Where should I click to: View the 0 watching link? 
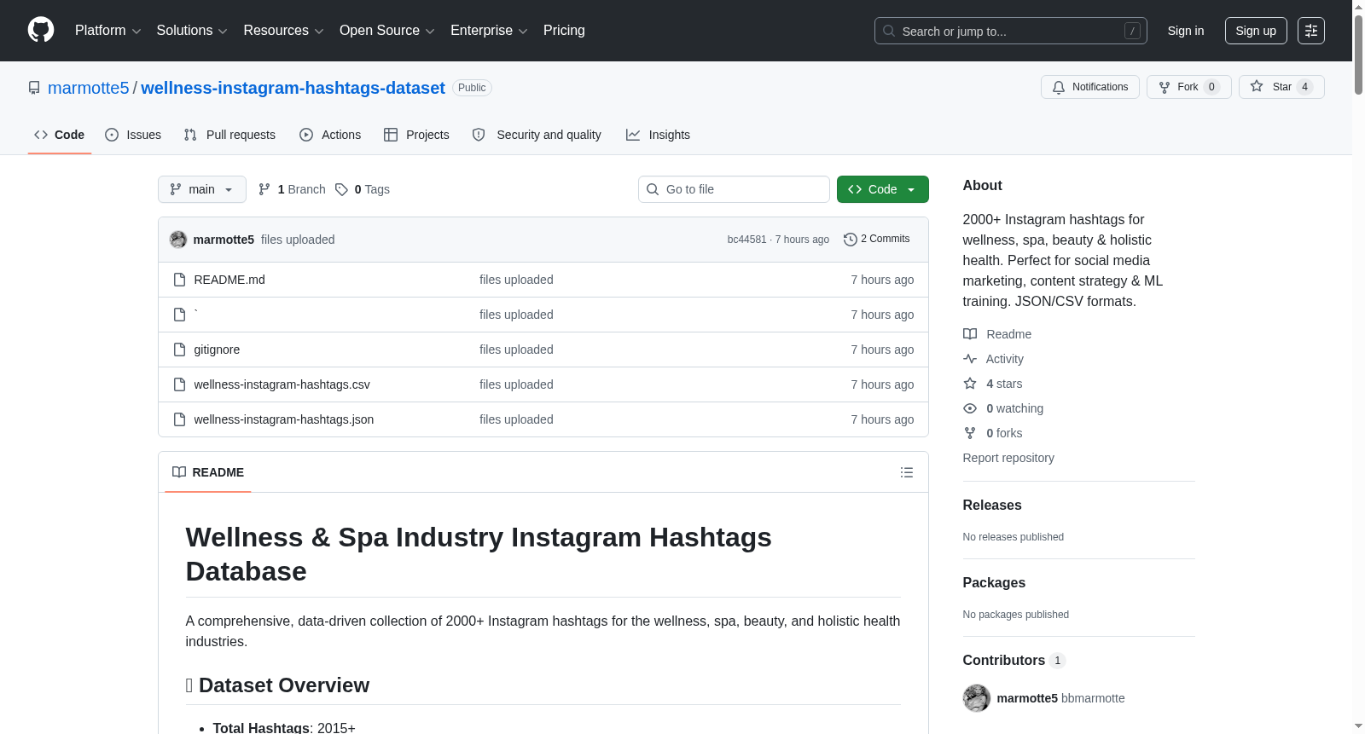pos(1003,408)
